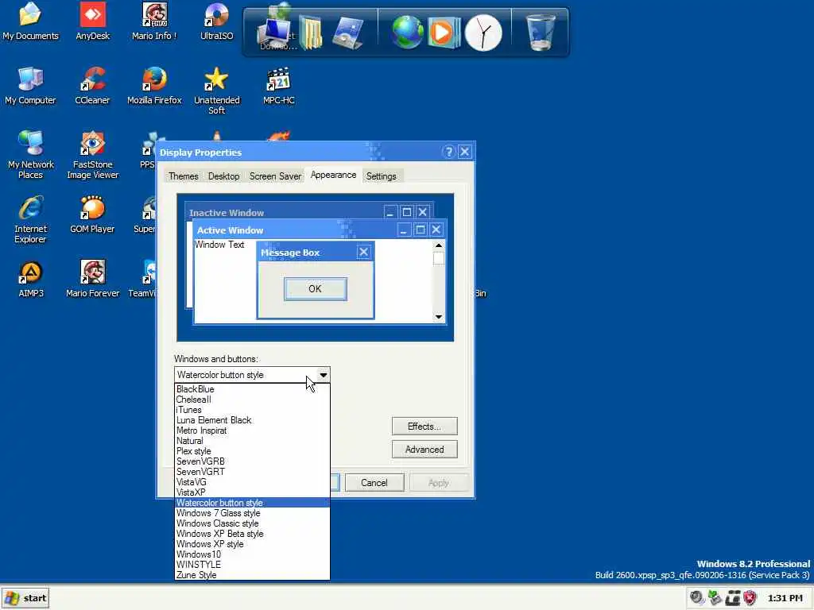The height and width of the screenshot is (610, 814).
Task: Select SevenVGRT style
Action: 252,472
